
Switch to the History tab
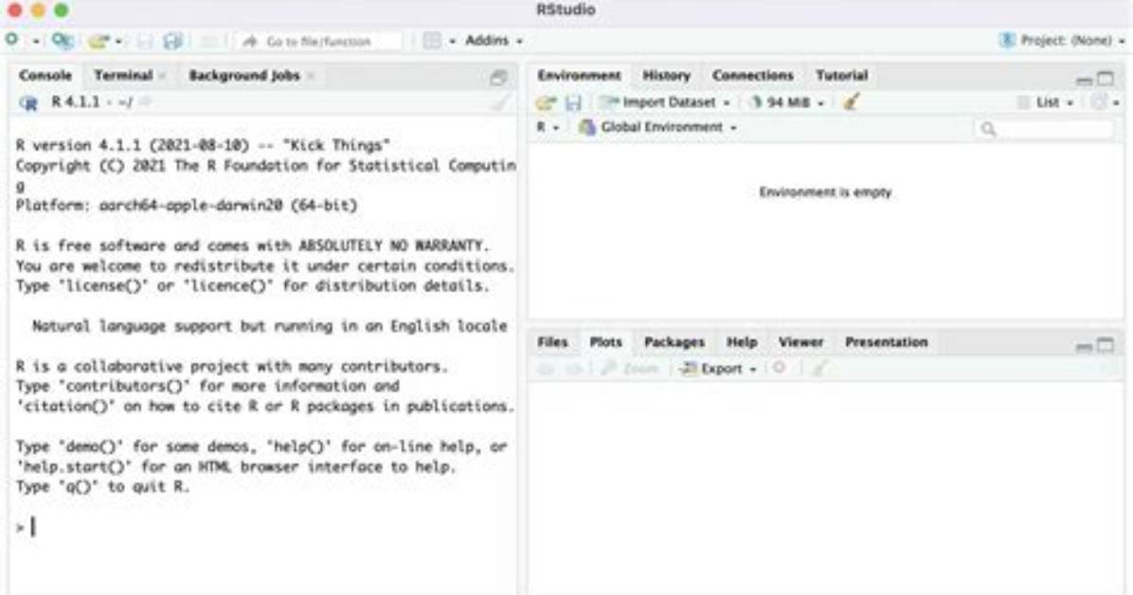(666, 75)
